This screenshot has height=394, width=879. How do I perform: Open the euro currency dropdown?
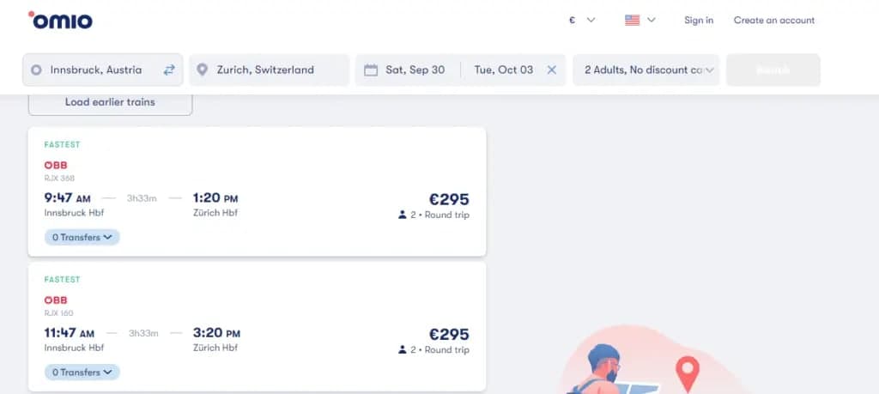tap(582, 20)
